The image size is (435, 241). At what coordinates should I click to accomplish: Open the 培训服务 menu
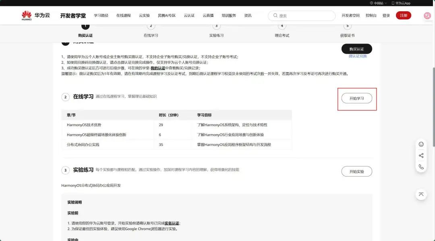(x=229, y=16)
